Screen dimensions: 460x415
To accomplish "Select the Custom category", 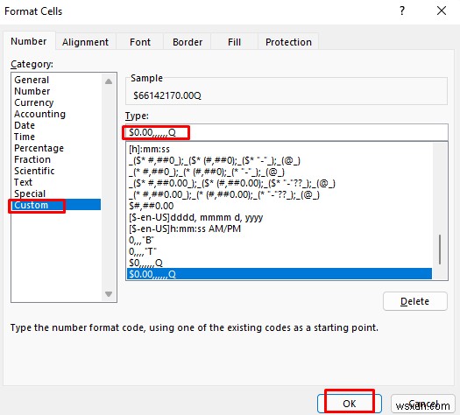I will [56, 205].
